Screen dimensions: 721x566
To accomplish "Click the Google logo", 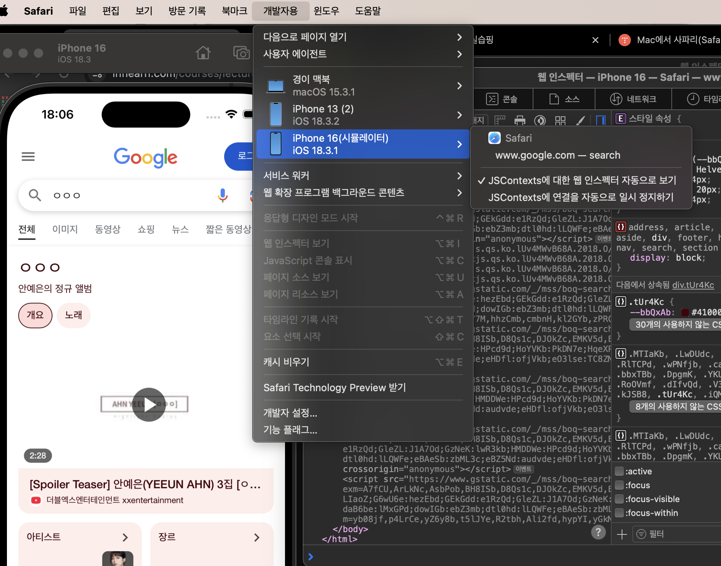I will (146, 157).
